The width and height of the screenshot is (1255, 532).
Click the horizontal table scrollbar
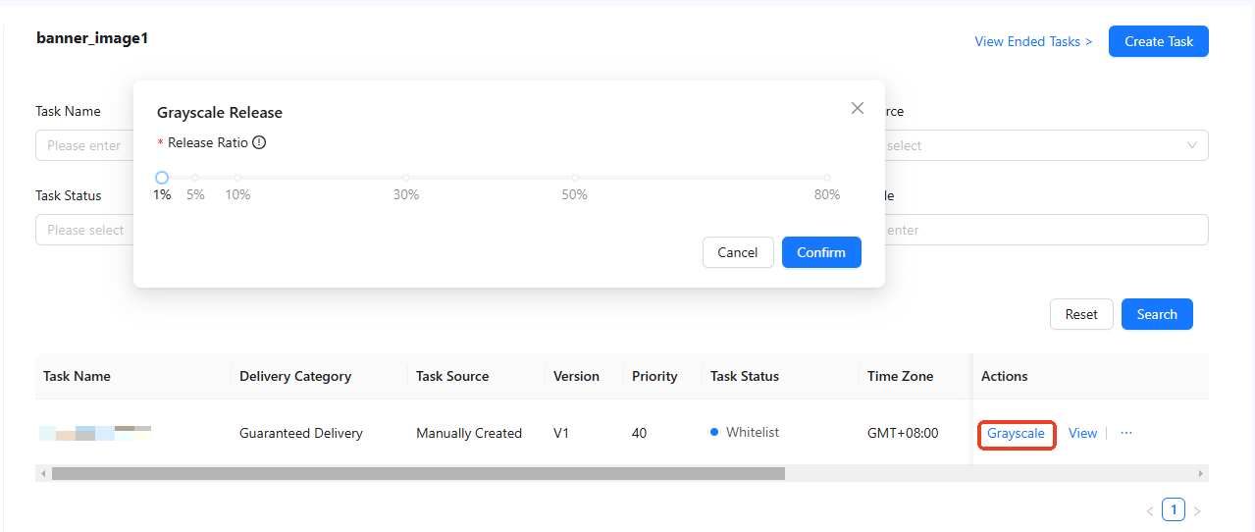(418, 473)
